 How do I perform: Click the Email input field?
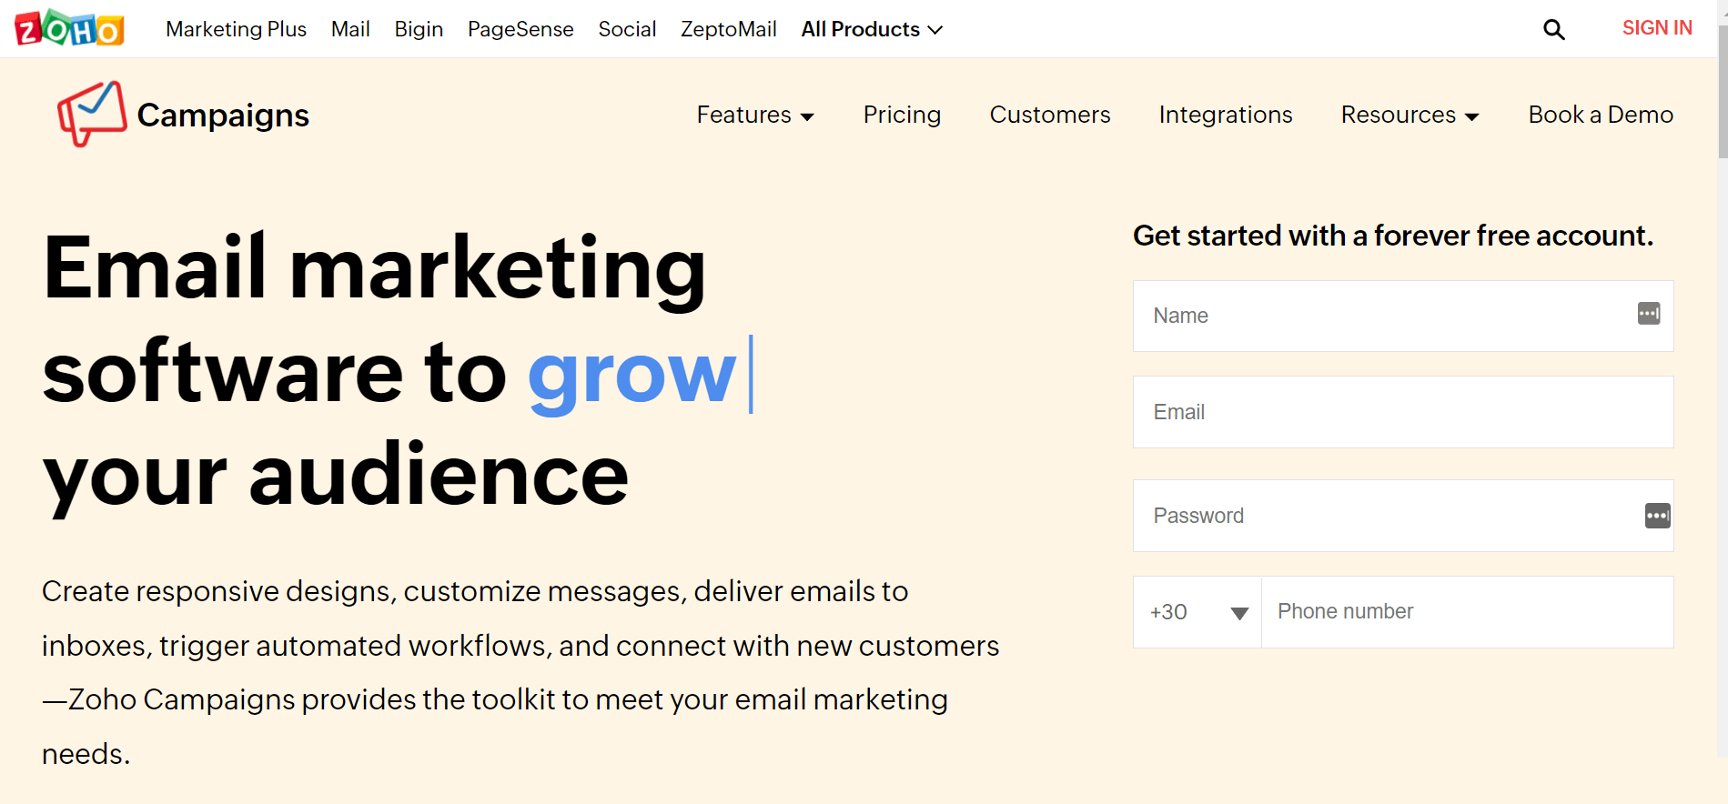tap(1401, 412)
